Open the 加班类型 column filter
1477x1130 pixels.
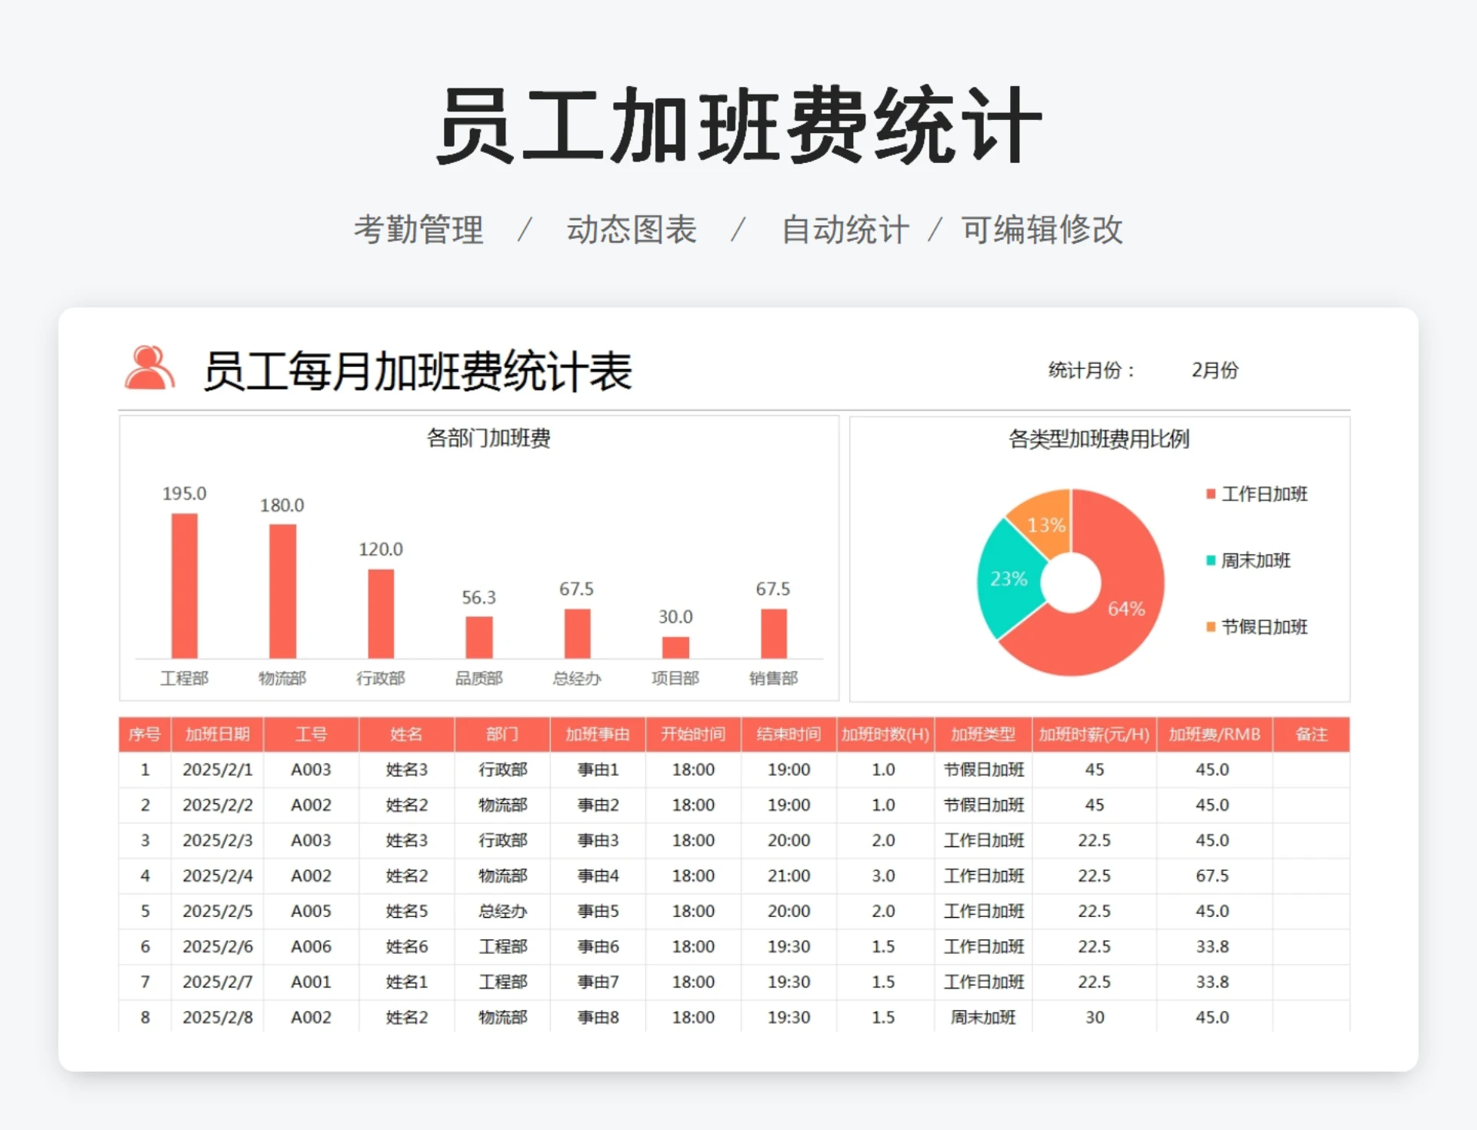coord(982,734)
